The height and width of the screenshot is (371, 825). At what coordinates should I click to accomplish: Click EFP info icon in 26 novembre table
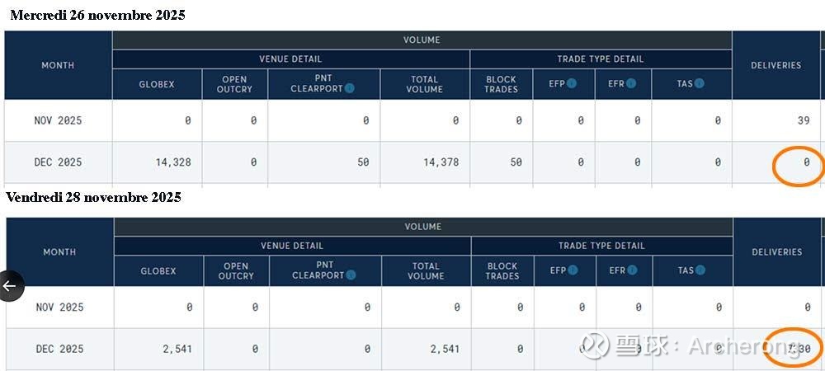coord(572,84)
